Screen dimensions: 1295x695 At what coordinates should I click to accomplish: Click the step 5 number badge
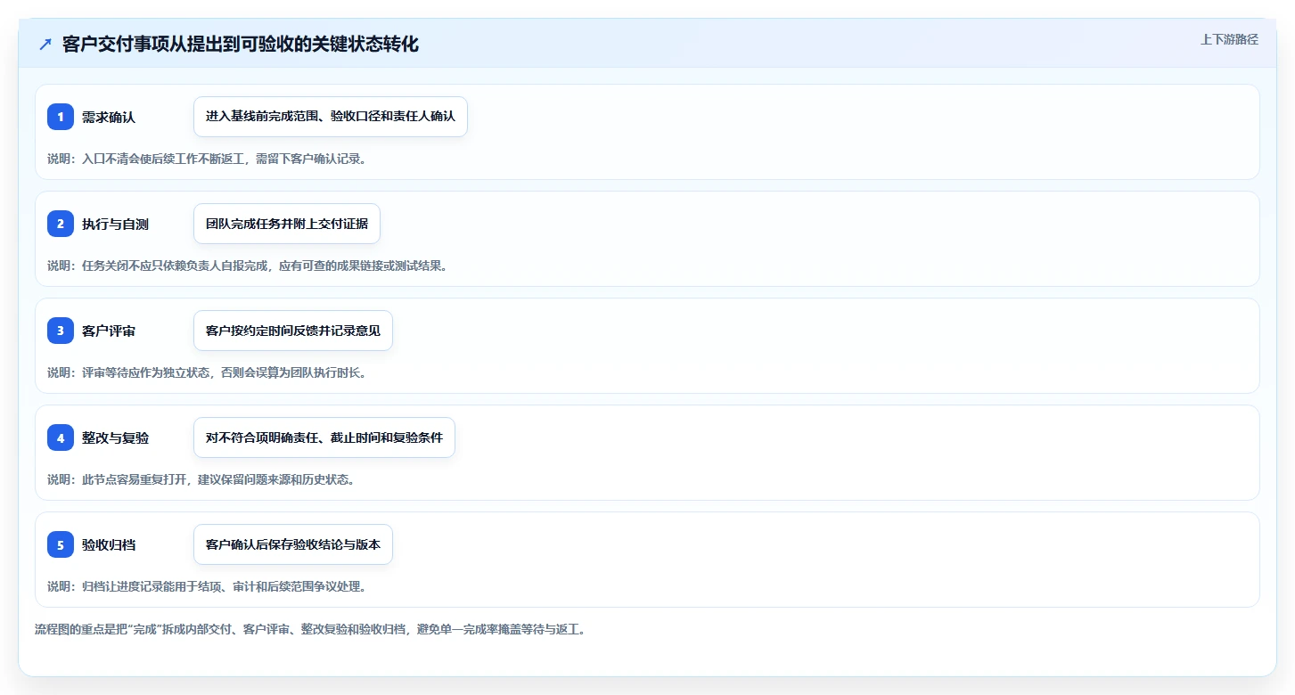coord(61,544)
